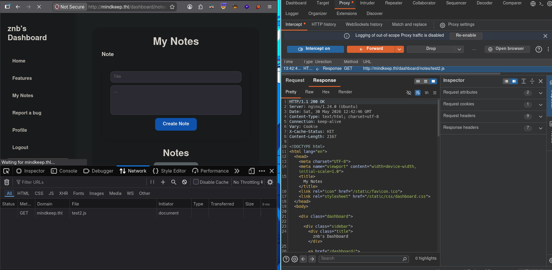Click the request blocking icon
This screenshot has width=552, height=270.
pyautogui.click(x=184, y=182)
